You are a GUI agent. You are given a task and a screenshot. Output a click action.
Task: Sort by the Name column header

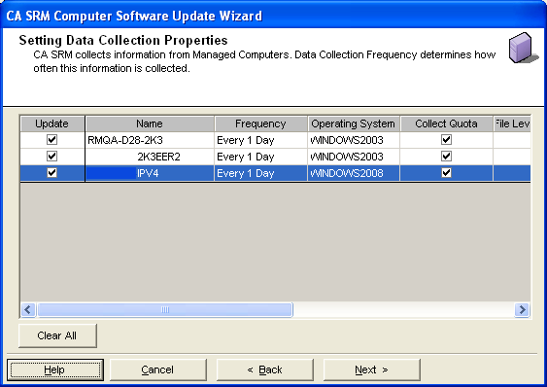150,123
